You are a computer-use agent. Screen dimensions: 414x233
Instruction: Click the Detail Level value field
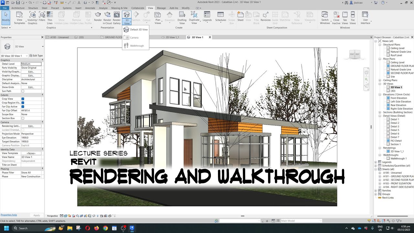[31, 64]
